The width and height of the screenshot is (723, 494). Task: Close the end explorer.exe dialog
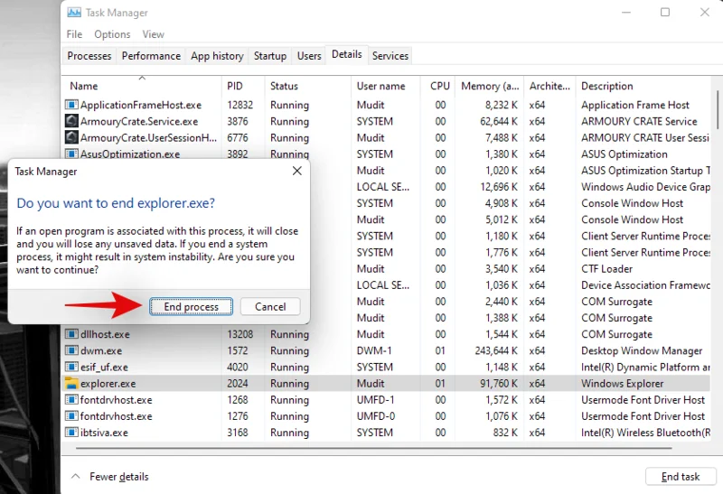297,171
